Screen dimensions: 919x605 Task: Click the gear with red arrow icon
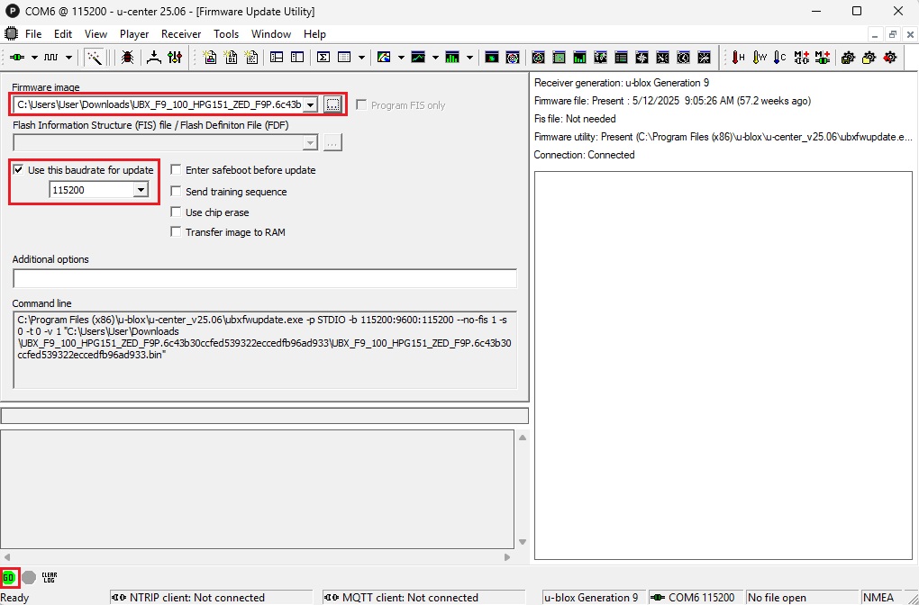890,58
